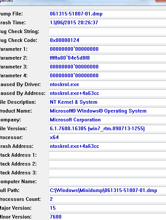Viewport: 166px width, 220px height.
Task: Click the Crash Address field
Action: point(107,146)
